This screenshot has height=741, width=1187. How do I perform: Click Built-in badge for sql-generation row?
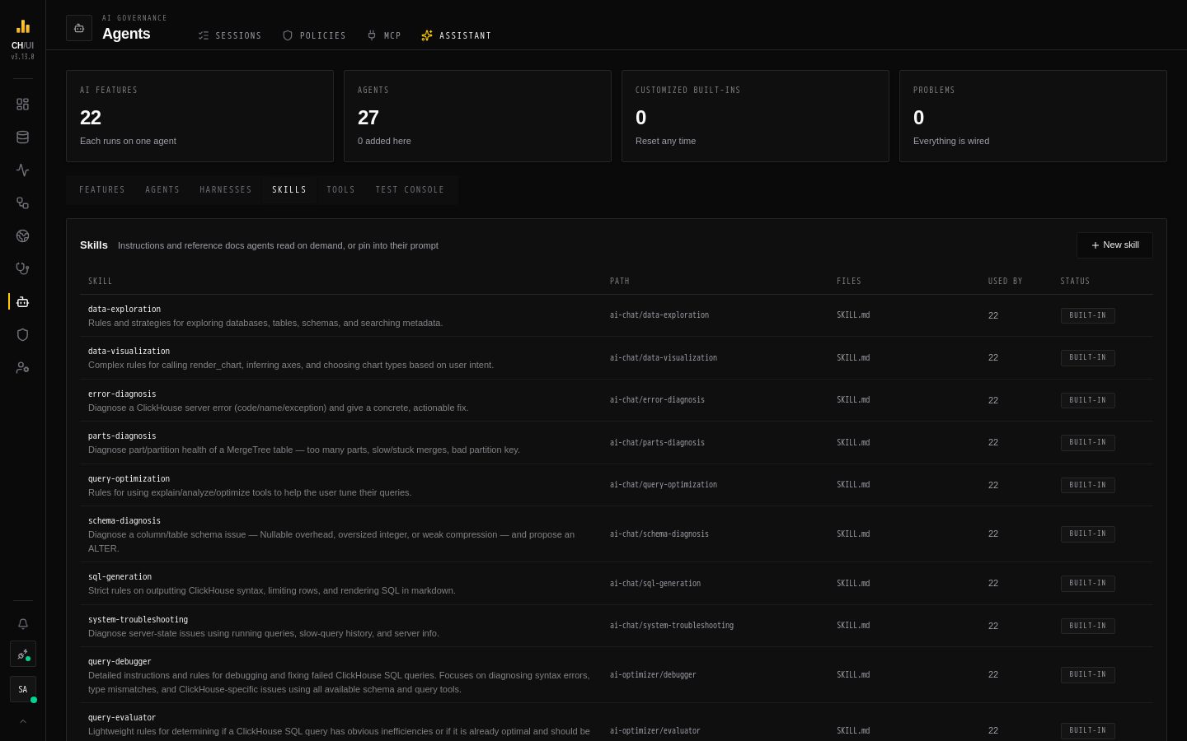pyautogui.click(x=1088, y=584)
